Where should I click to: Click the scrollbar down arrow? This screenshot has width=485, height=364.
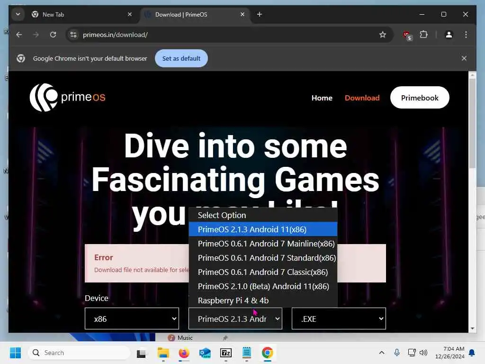[x=472, y=328]
